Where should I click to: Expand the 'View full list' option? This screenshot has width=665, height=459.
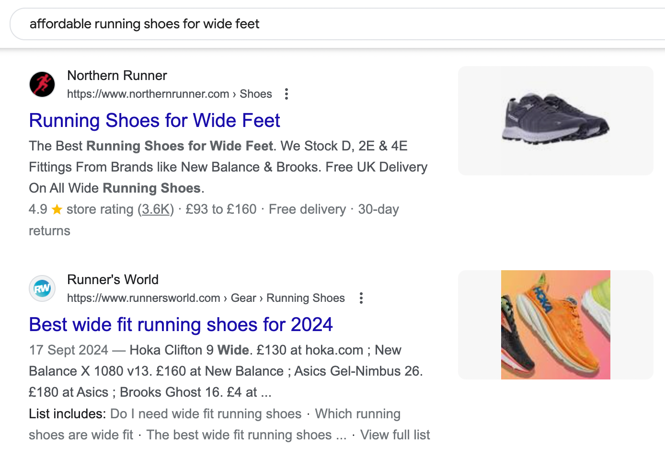tap(395, 435)
